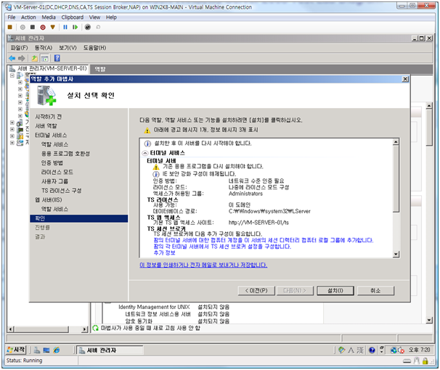Click the IME pad globe icon in language bar
The width and height of the screenshot is (440, 370).
(341, 350)
